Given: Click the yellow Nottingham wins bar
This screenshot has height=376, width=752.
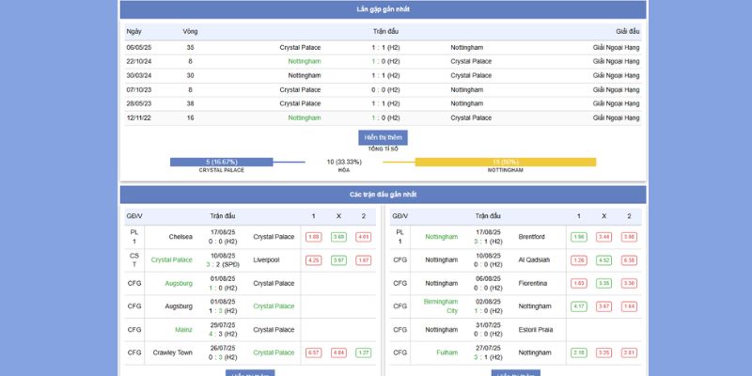Looking at the screenshot, I should (x=505, y=162).
